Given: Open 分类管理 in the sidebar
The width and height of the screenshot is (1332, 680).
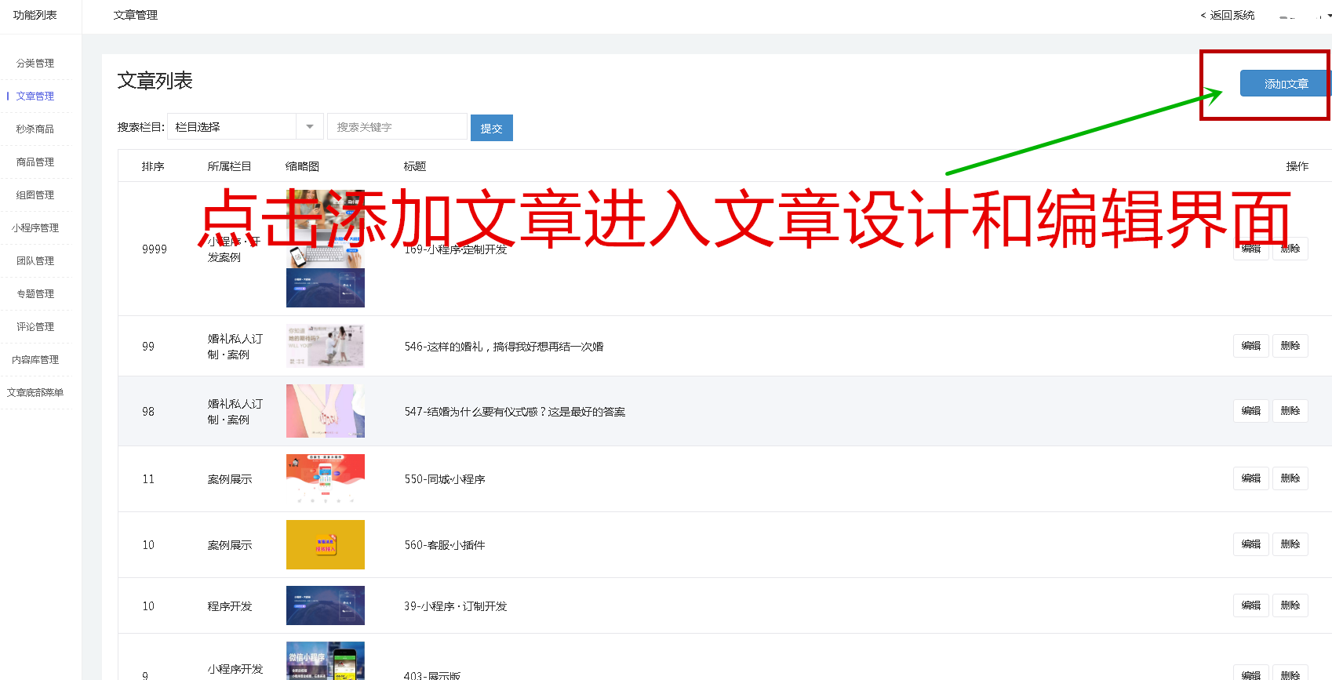Looking at the screenshot, I should 35,64.
